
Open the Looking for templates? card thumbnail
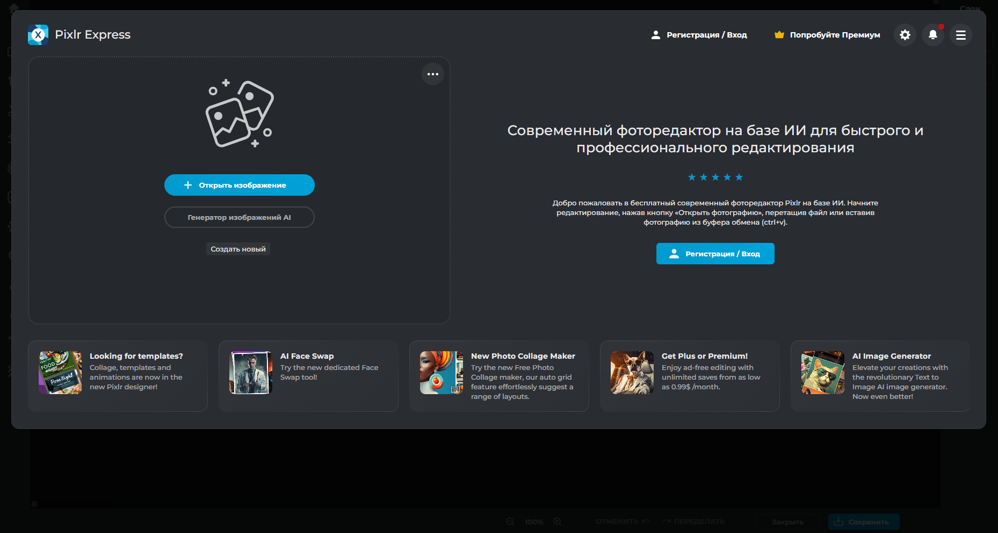pyautogui.click(x=60, y=373)
